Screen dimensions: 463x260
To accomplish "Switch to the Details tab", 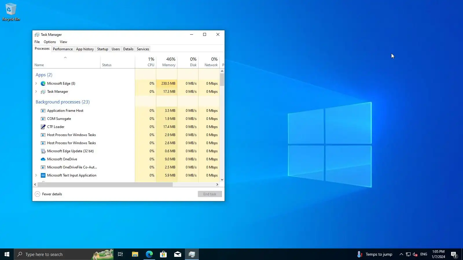I will click(x=128, y=49).
